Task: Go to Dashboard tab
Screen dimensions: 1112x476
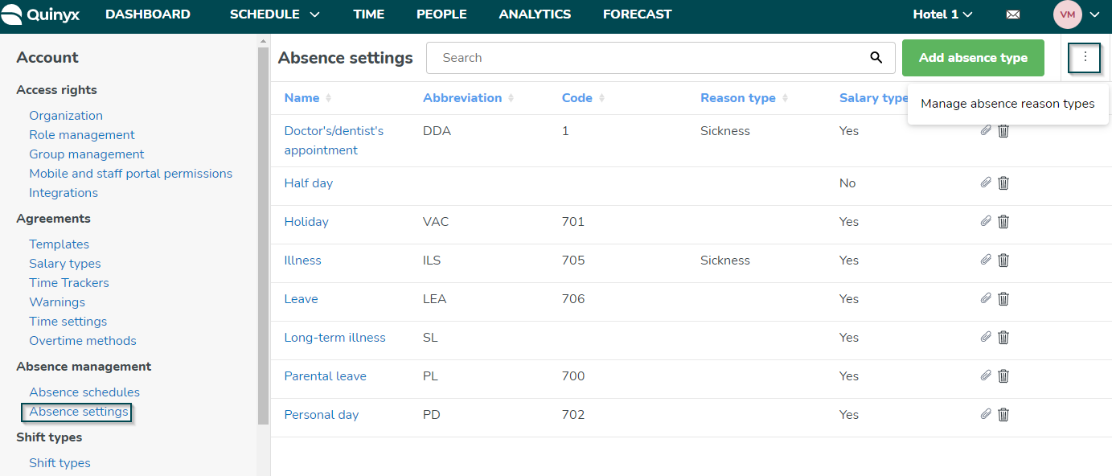Action: pos(148,14)
